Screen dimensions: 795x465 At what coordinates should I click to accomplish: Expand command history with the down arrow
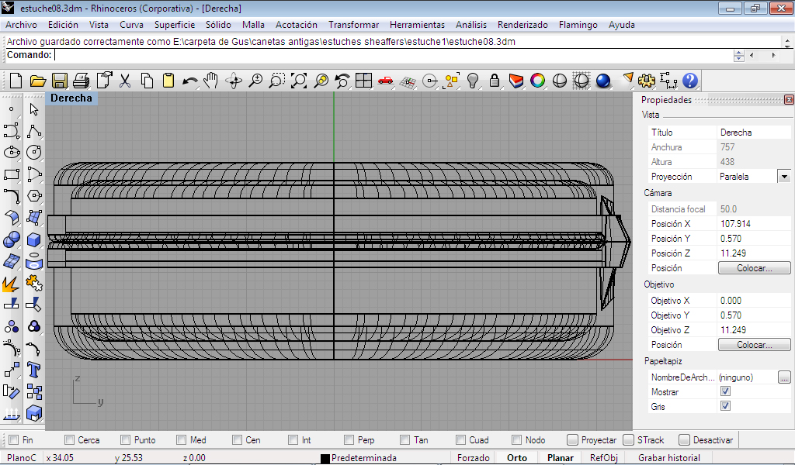pos(739,59)
